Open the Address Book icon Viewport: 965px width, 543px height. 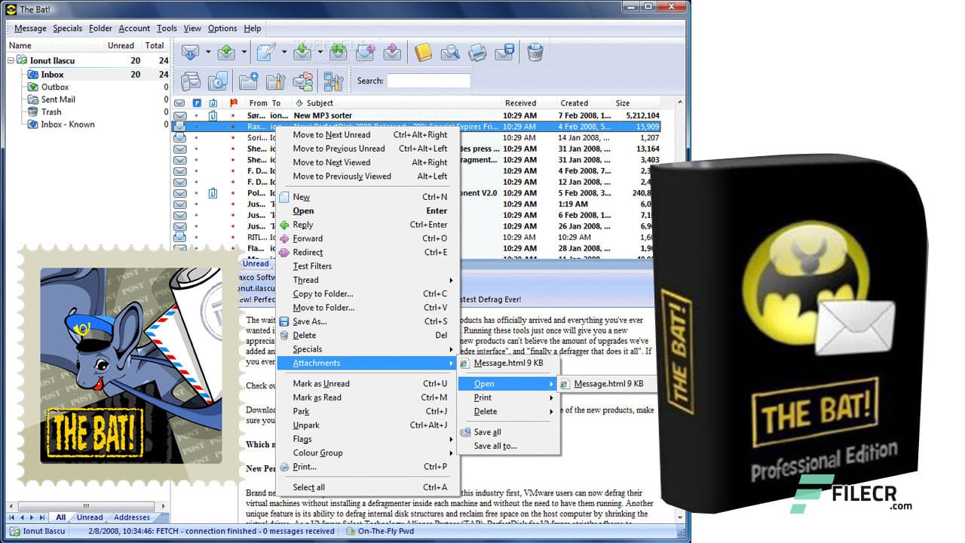423,51
